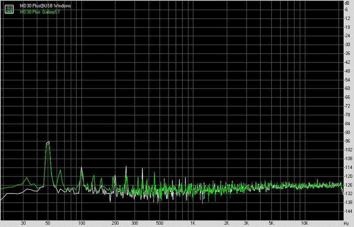Click the dB unit label

[x=348, y=3]
